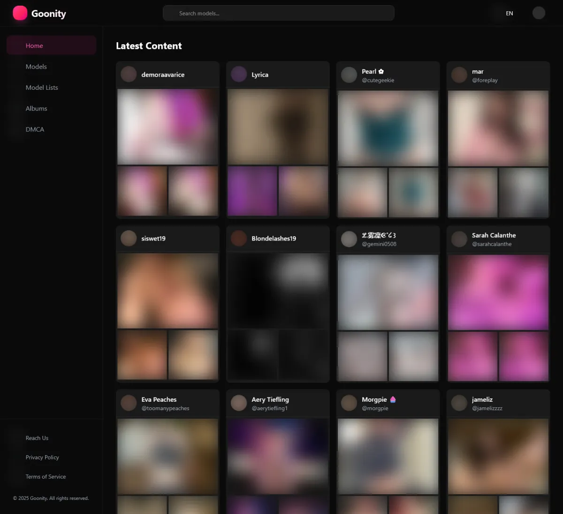Go to Model Lists in sidebar

coord(42,87)
